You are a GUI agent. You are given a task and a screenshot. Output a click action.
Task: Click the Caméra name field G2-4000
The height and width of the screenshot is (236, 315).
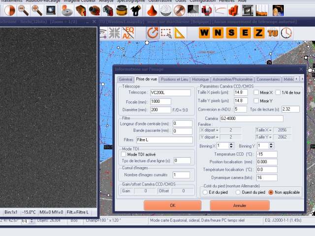pos(251,118)
